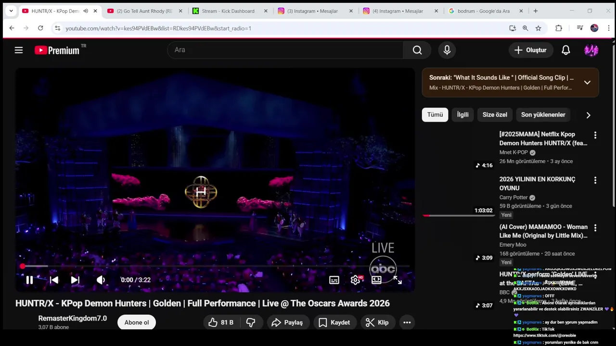The image size is (616, 346).
Task: Click the browser address bar URL
Action: tap(158, 28)
